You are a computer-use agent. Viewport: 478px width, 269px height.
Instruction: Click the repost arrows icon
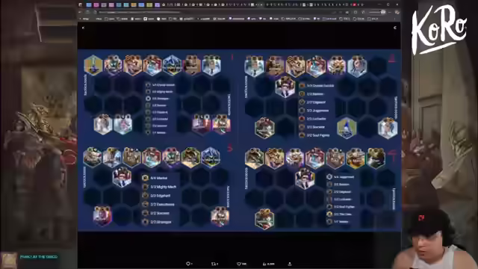click(214, 264)
